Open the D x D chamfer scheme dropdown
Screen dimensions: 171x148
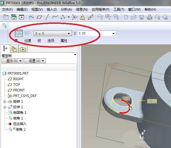coord(53,33)
